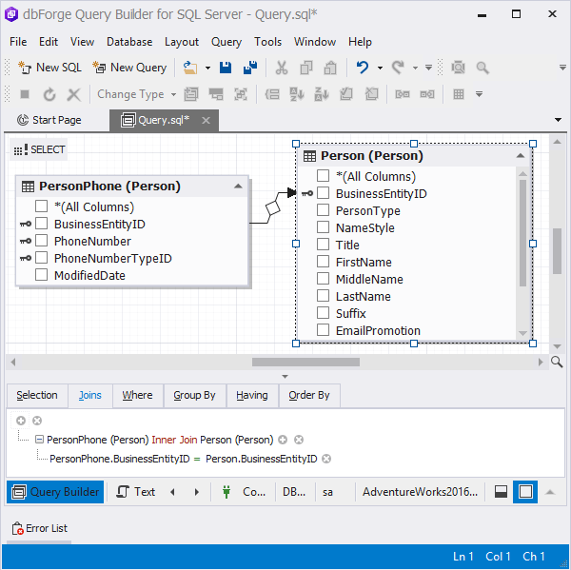Click the Save icon in toolbar
Image resolution: width=571 pixels, height=570 pixels.
pyautogui.click(x=226, y=68)
